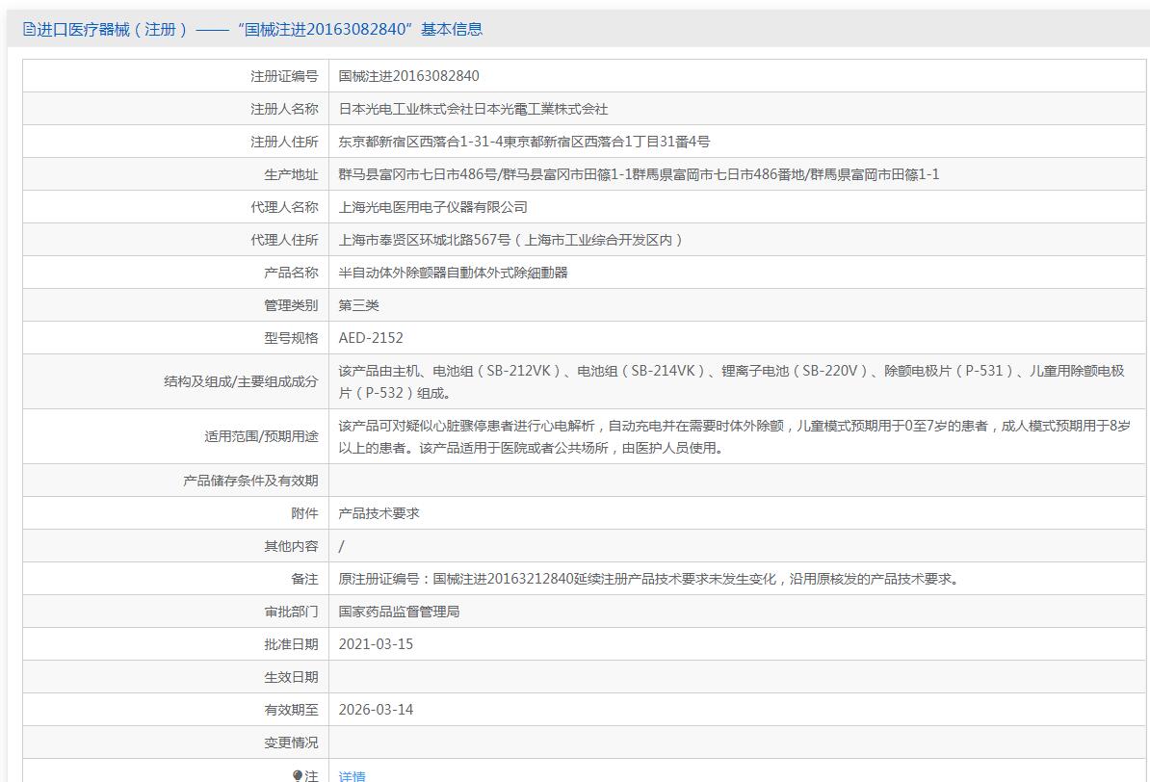1150x782 pixels.
Task: Click the intended use text about 心电解析
Action: [734, 436]
